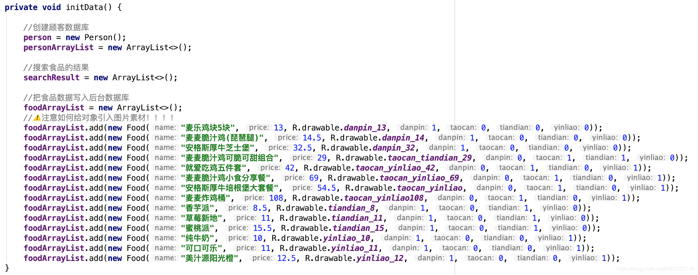The width and height of the screenshot is (698, 275).
Task: Click the yinliao_10 drawable reference
Action: [347, 238]
